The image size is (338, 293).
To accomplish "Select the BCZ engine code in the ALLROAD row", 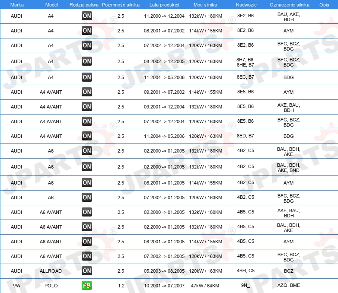I will coord(289,271).
